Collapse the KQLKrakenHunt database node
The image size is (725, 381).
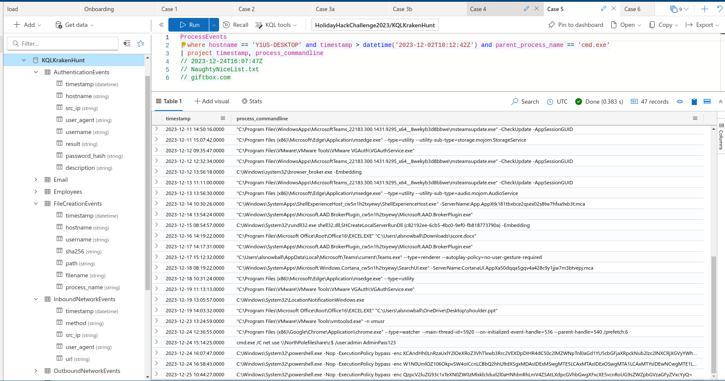coord(24,60)
